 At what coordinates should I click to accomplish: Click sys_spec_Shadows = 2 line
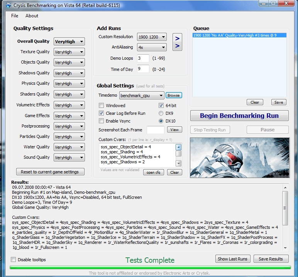coord(123,162)
